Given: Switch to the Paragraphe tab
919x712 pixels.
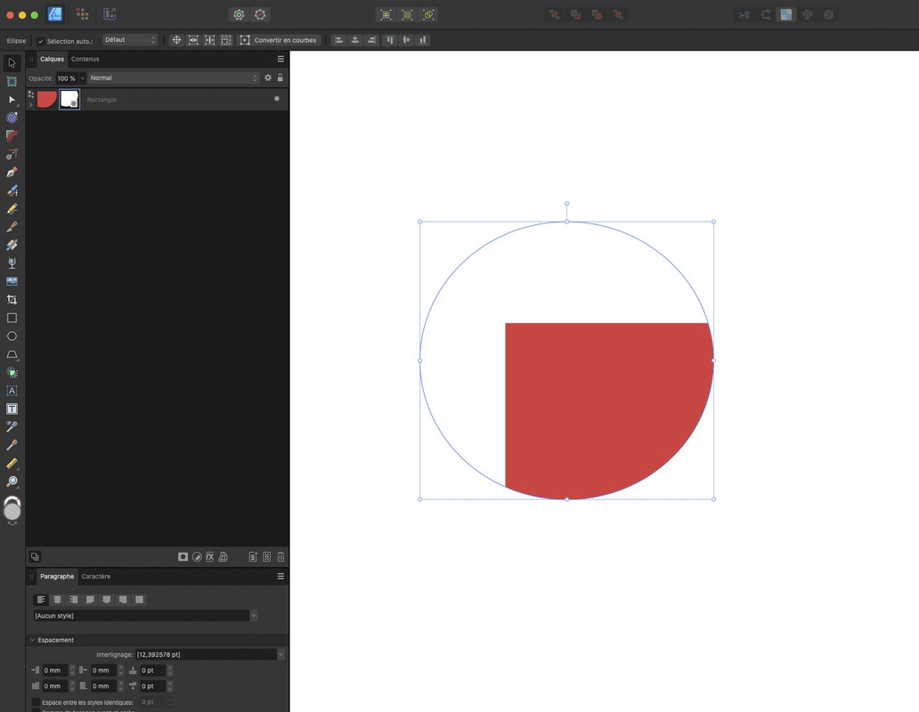Looking at the screenshot, I should click(57, 576).
